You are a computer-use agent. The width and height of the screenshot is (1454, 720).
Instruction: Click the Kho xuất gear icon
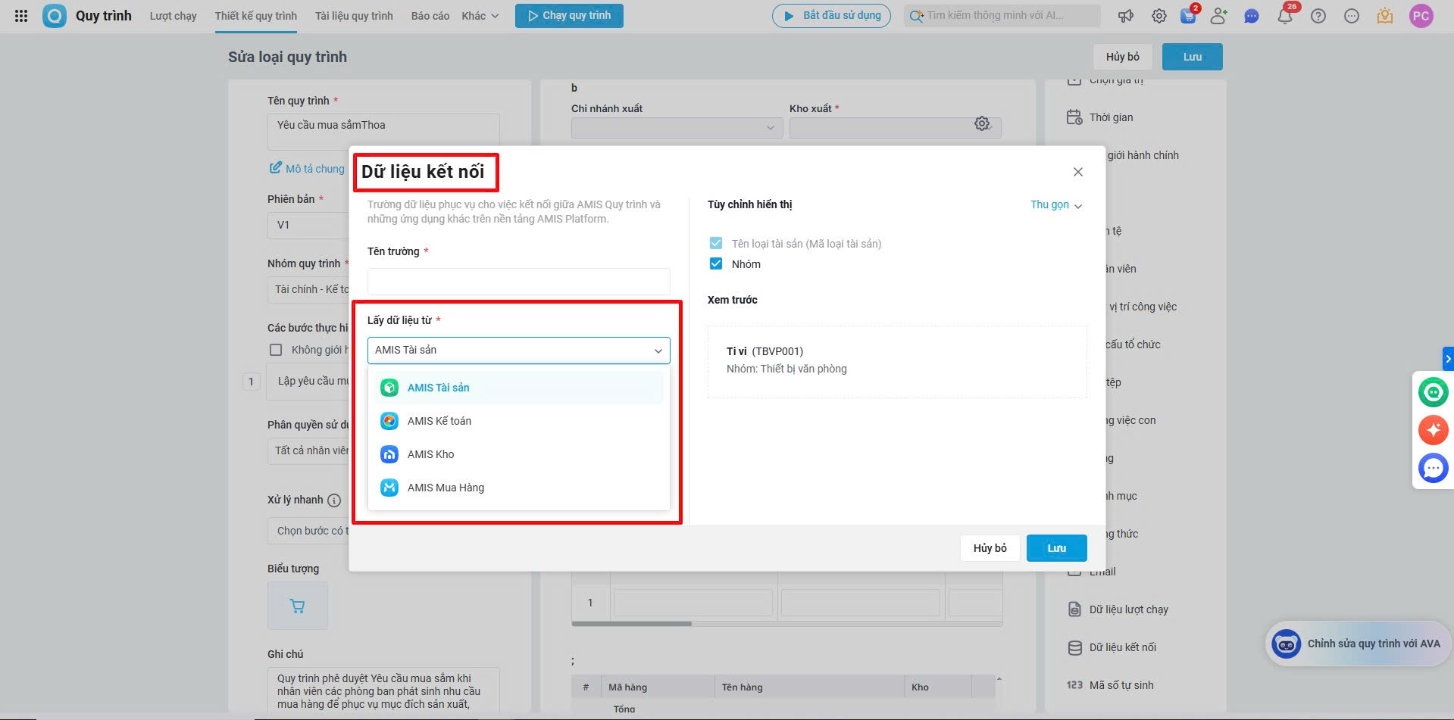[982, 123]
